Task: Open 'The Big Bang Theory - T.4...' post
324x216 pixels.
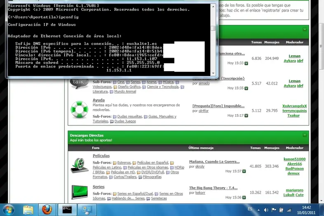Action: point(213,188)
